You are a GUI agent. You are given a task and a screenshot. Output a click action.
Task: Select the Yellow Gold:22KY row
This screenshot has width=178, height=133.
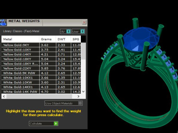coord(41,68)
